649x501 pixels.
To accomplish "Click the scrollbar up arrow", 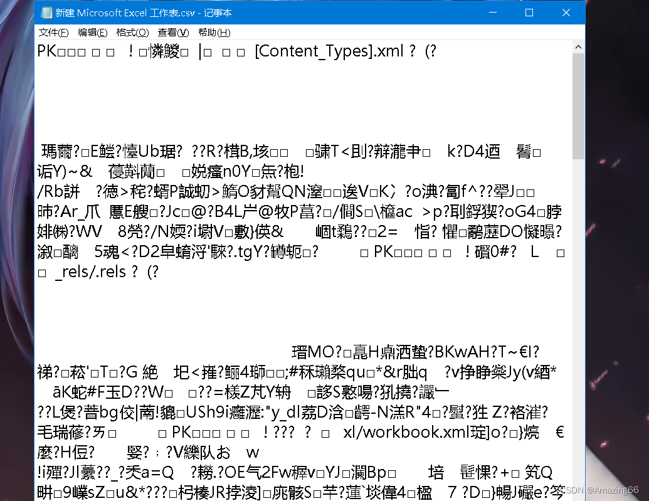I will [x=578, y=47].
